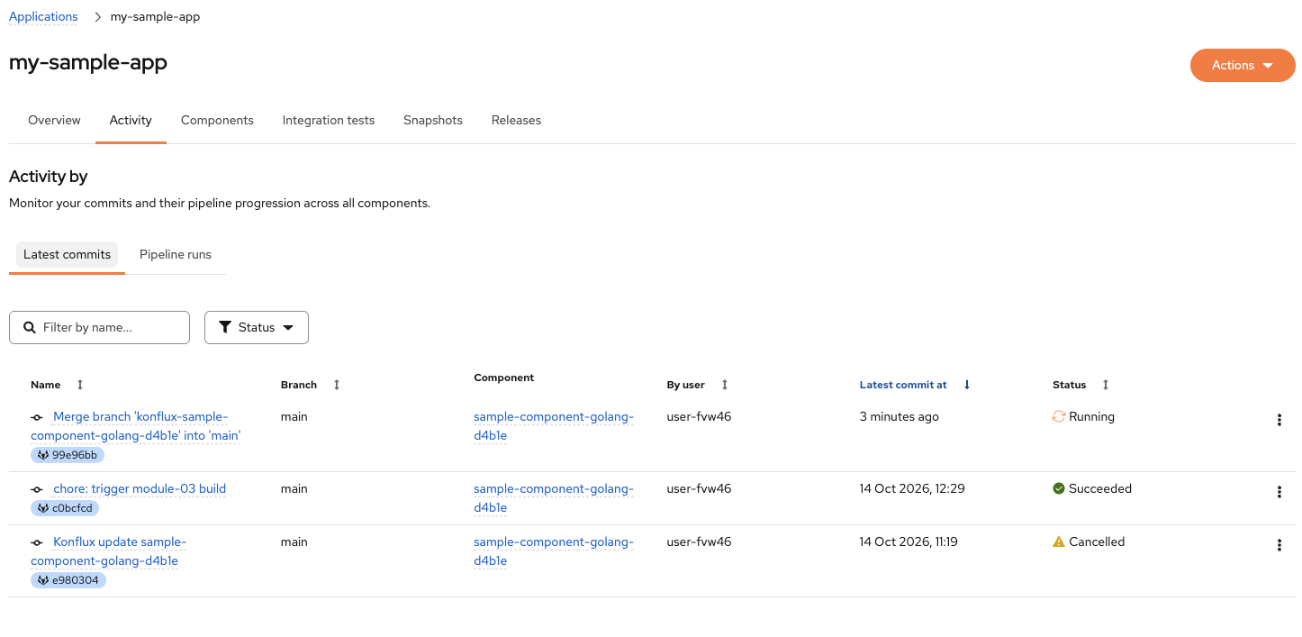Click the Succeeded status text
The width and height of the screenshot is (1302, 637).
coord(1100,488)
